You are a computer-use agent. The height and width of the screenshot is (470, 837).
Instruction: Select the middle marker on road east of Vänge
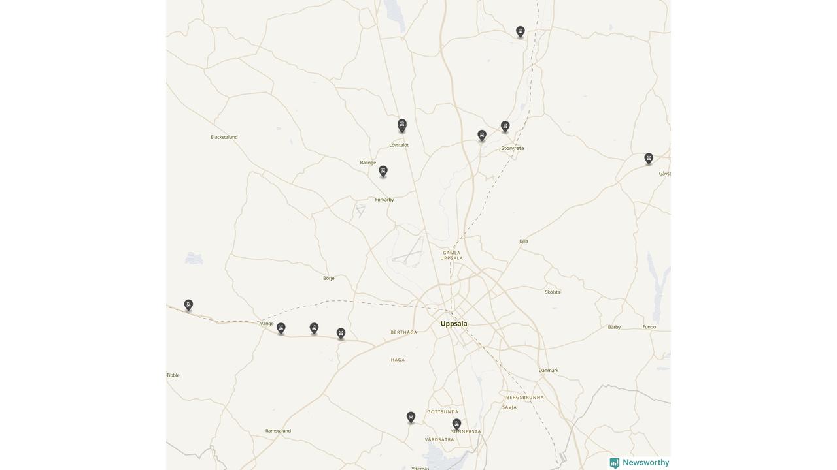(x=314, y=328)
